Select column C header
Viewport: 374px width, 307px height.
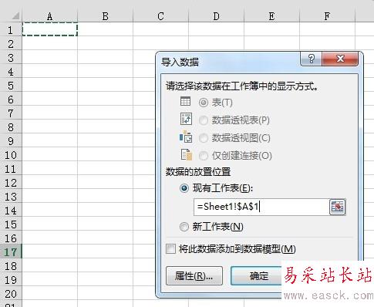(x=160, y=16)
